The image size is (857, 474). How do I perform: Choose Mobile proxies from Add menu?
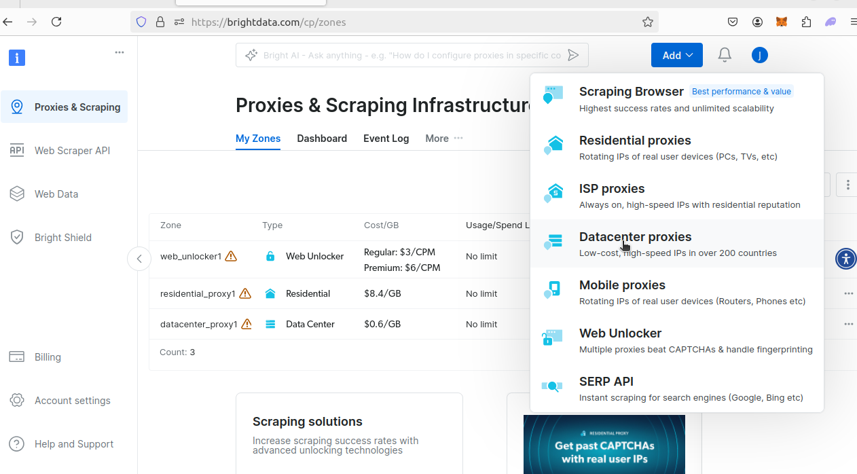click(677, 292)
